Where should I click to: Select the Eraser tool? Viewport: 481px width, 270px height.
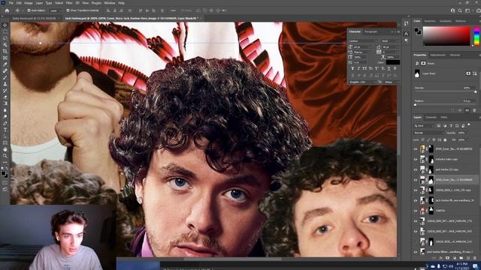(5, 97)
